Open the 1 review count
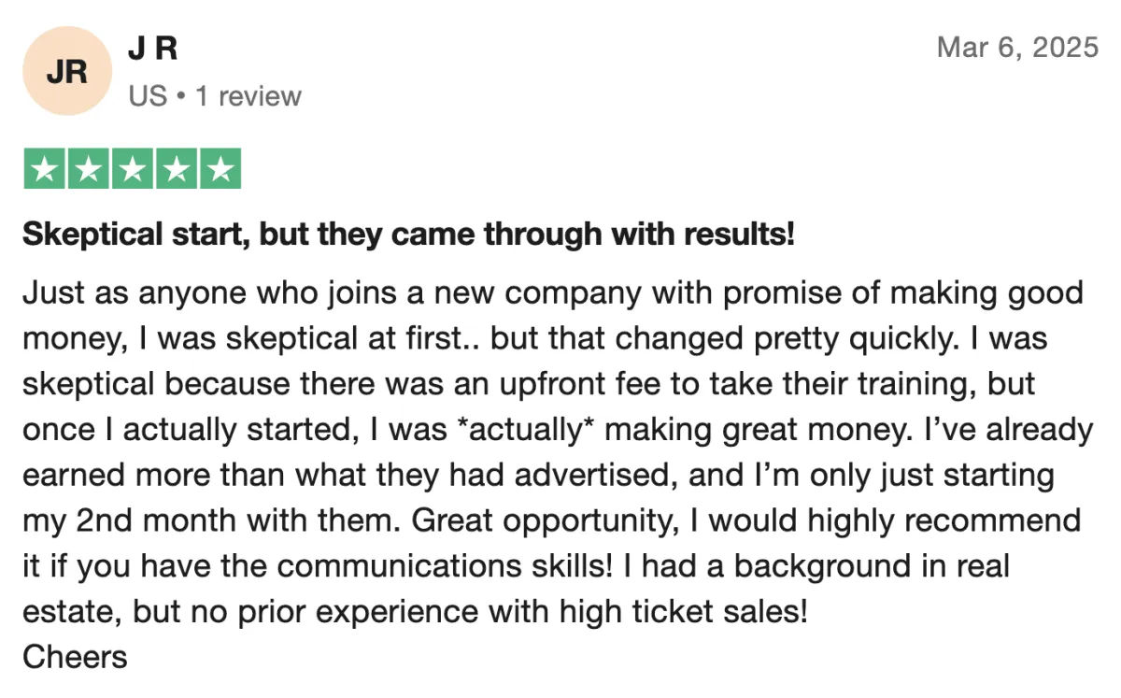This screenshot has width=1121, height=698. (x=248, y=95)
